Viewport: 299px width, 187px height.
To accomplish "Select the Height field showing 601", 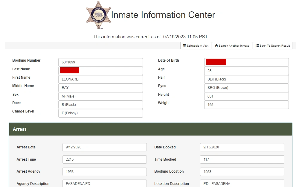I will click(246, 96).
